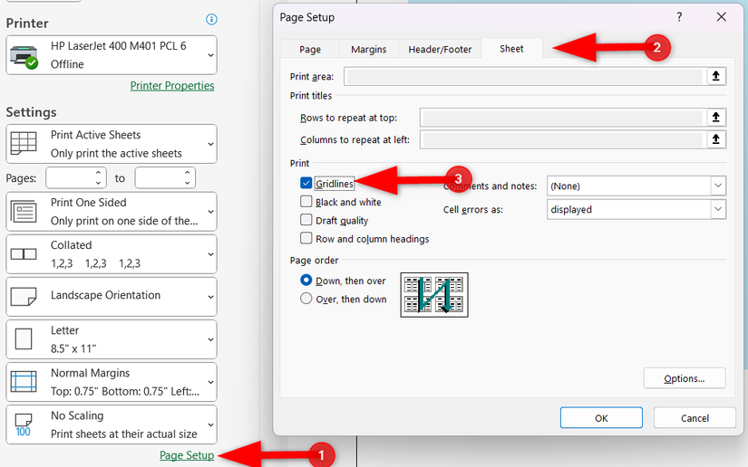Switch to the Margins tab

[x=368, y=50]
